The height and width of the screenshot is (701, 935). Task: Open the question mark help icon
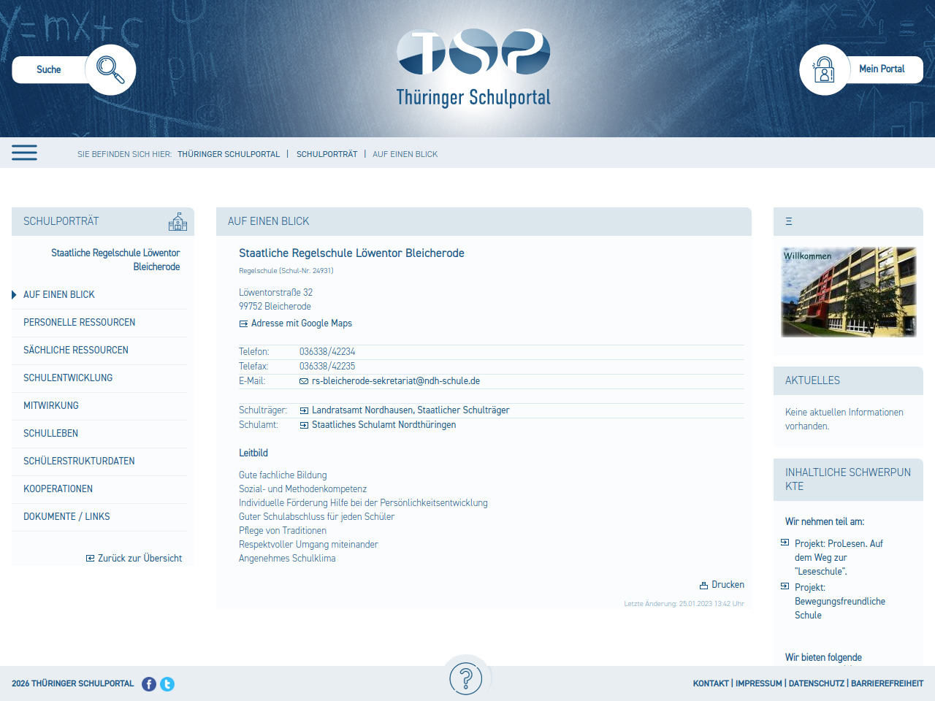466,678
